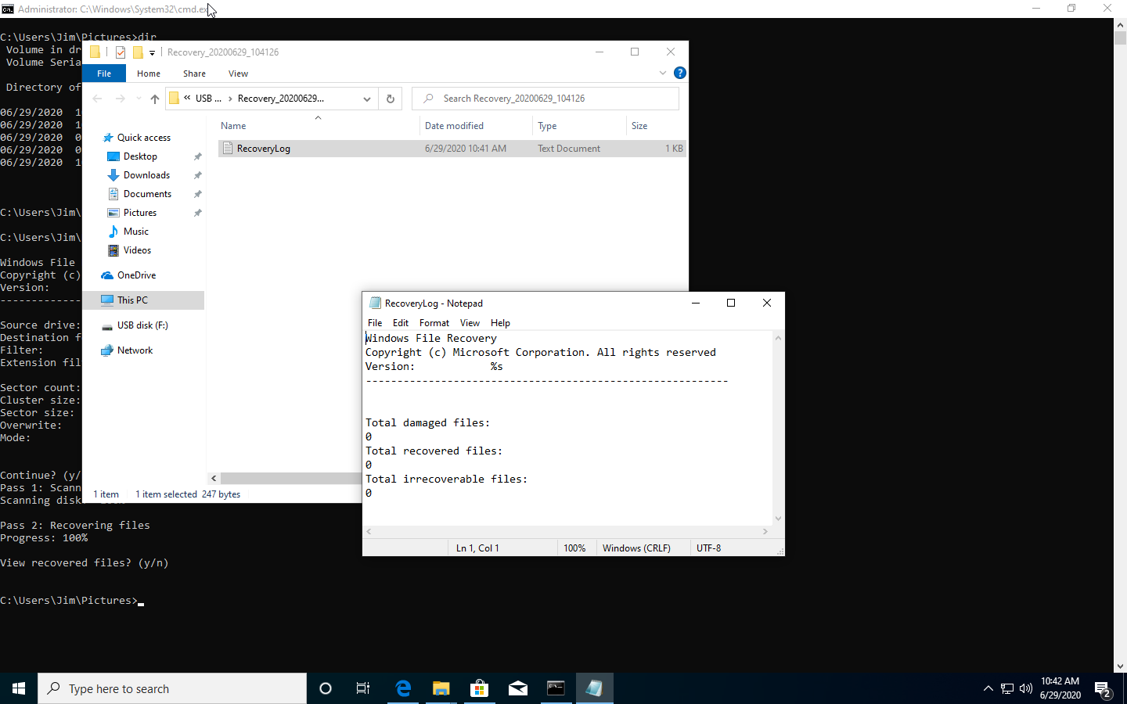Screen dimensions: 1127x704
Task: Open Microsoft Store from taskbar
Action: (x=480, y=688)
